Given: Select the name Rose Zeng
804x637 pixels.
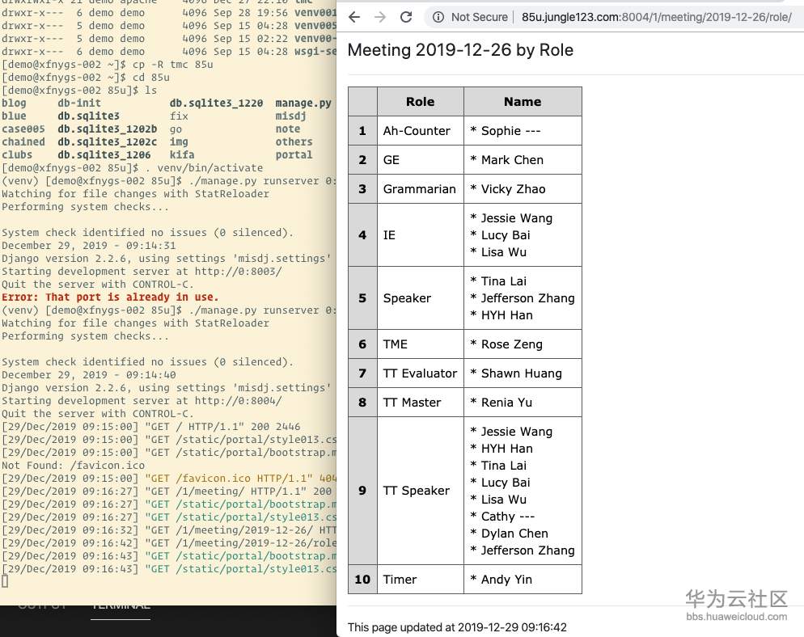Looking at the screenshot, I should coord(512,344).
